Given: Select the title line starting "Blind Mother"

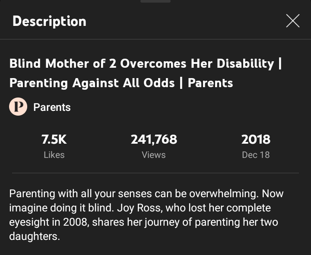Looking at the screenshot, I should click(142, 64).
